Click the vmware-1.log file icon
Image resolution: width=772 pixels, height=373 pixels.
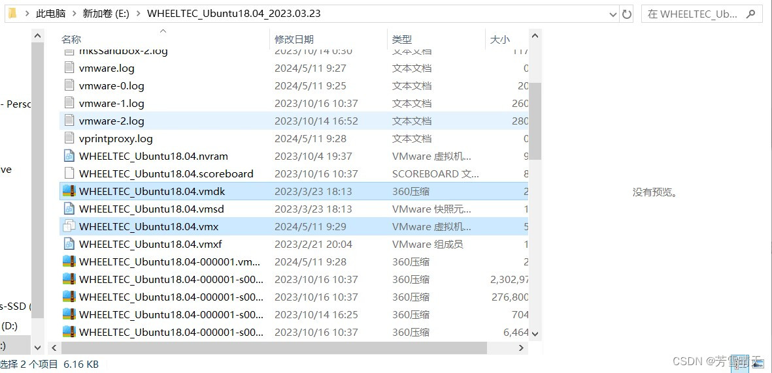click(x=69, y=103)
